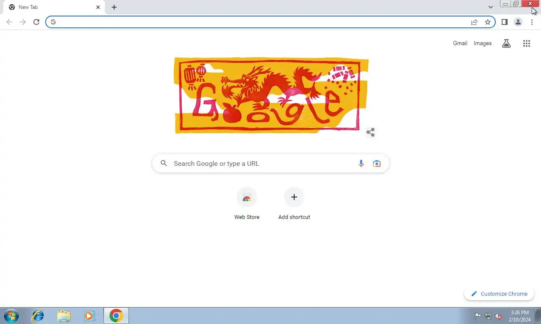Click the reload page icon
The width and height of the screenshot is (541, 324).
click(36, 22)
